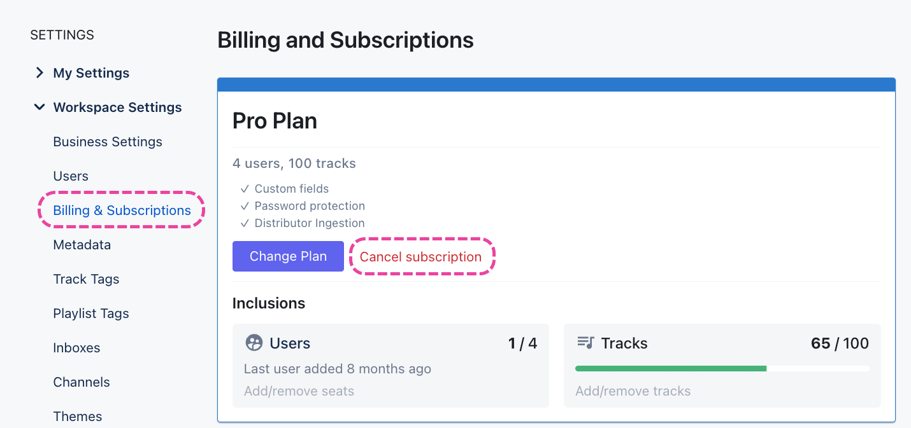911x428 pixels.
Task: Click the Users group icon in Inclusions
Action: pyautogui.click(x=254, y=343)
